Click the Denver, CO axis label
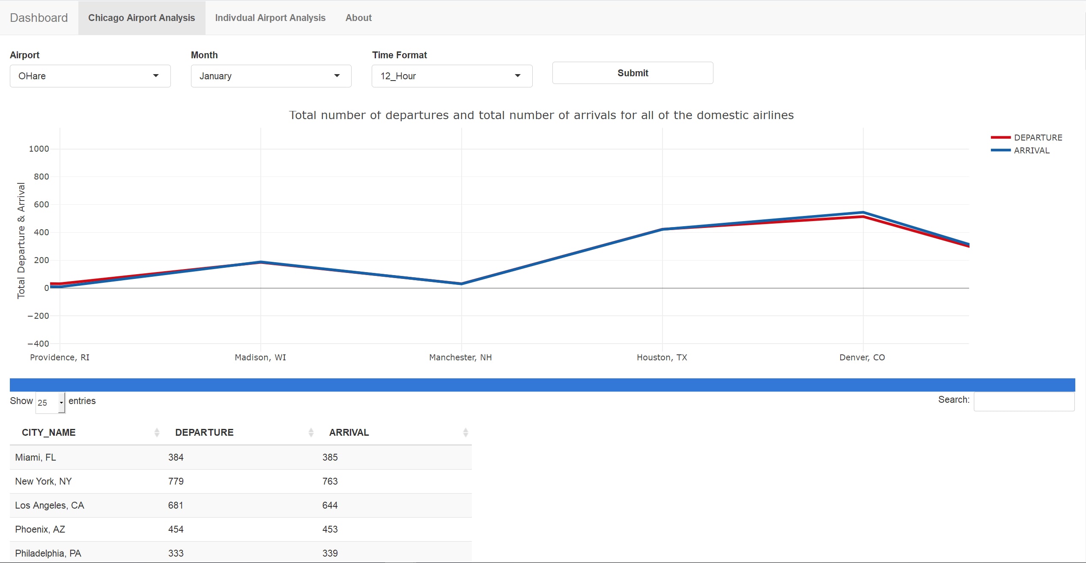The image size is (1086, 563). click(x=862, y=357)
